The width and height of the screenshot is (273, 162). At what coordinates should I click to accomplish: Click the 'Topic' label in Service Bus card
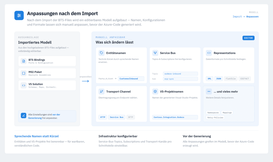coord(155,74)
